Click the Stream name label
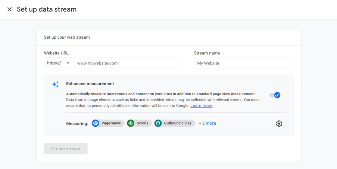This screenshot has height=169, width=337. [207, 53]
